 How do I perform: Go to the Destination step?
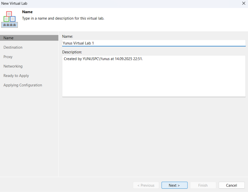(13, 47)
